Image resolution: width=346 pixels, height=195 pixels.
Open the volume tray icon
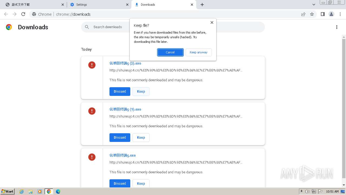point(307,191)
